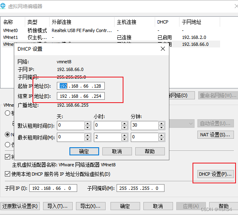Viewport: 238px width, 215px height.
Task: Increase 默认租用时间 days value
Action: click(88, 123)
